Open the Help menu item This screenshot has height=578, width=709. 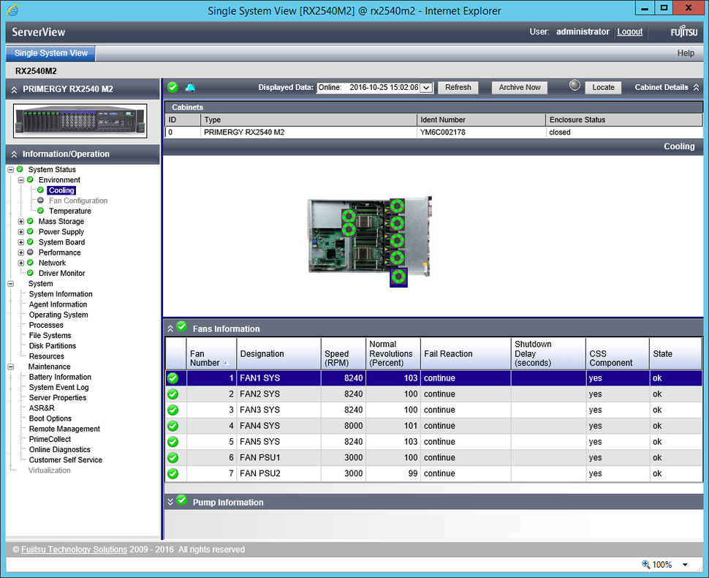coord(685,53)
